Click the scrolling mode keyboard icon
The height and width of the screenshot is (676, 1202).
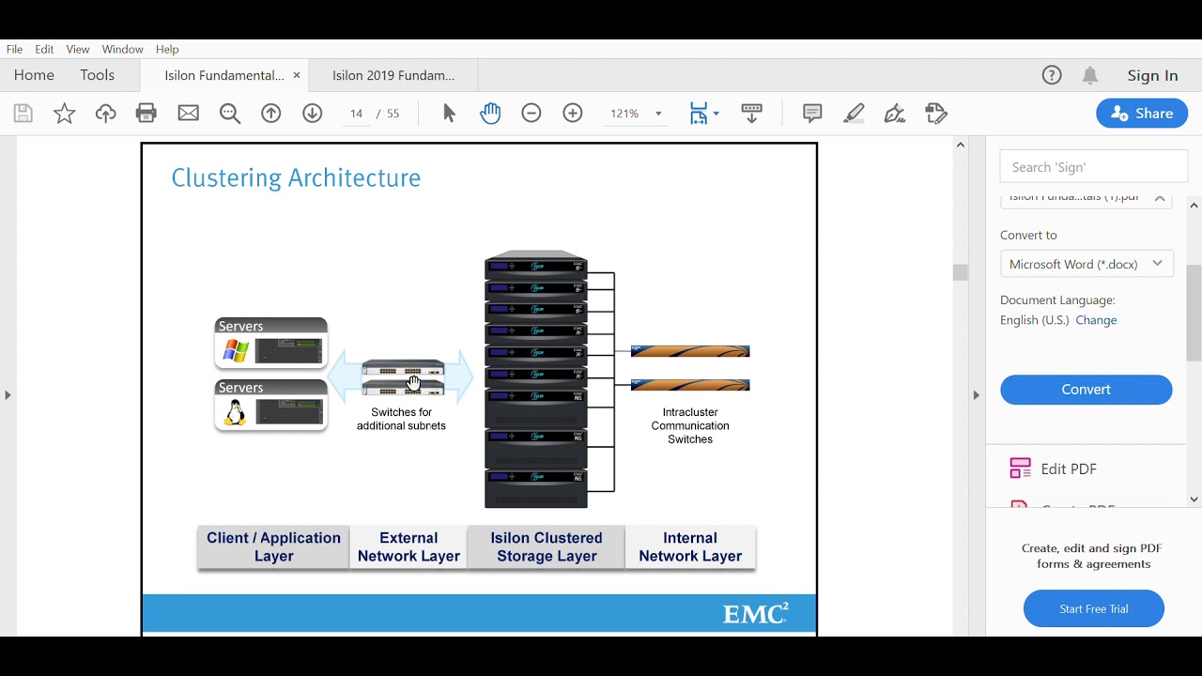752,114
